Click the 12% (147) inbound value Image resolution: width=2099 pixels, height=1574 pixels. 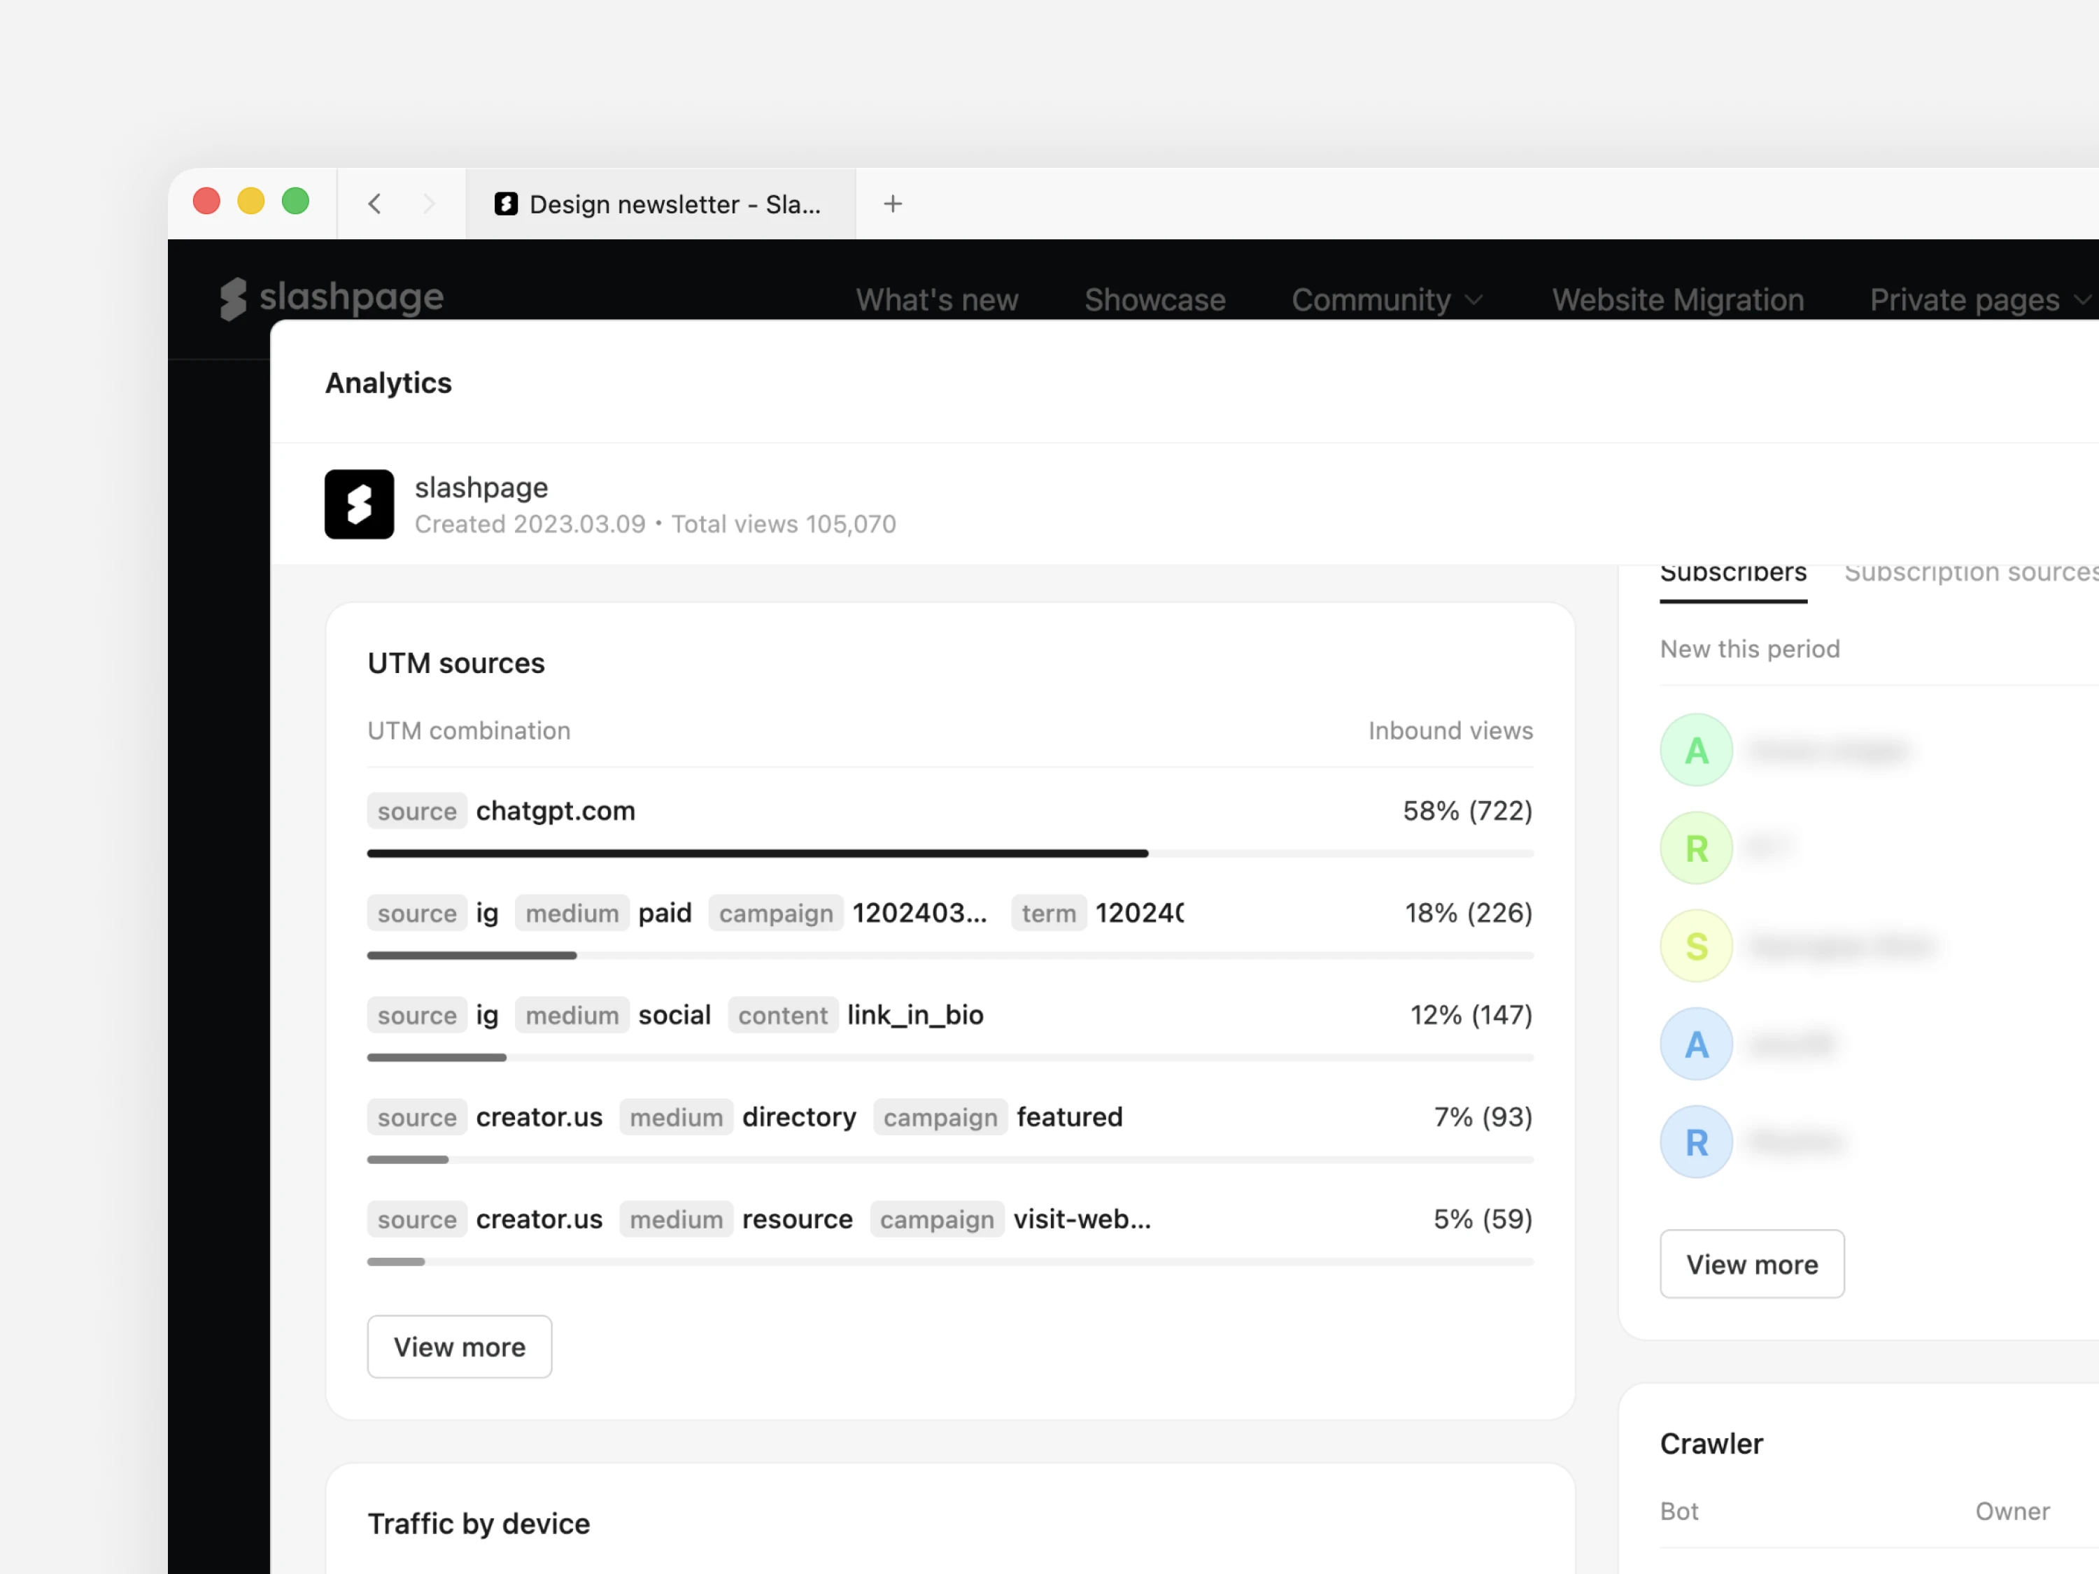pyautogui.click(x=1471, y=1015)
